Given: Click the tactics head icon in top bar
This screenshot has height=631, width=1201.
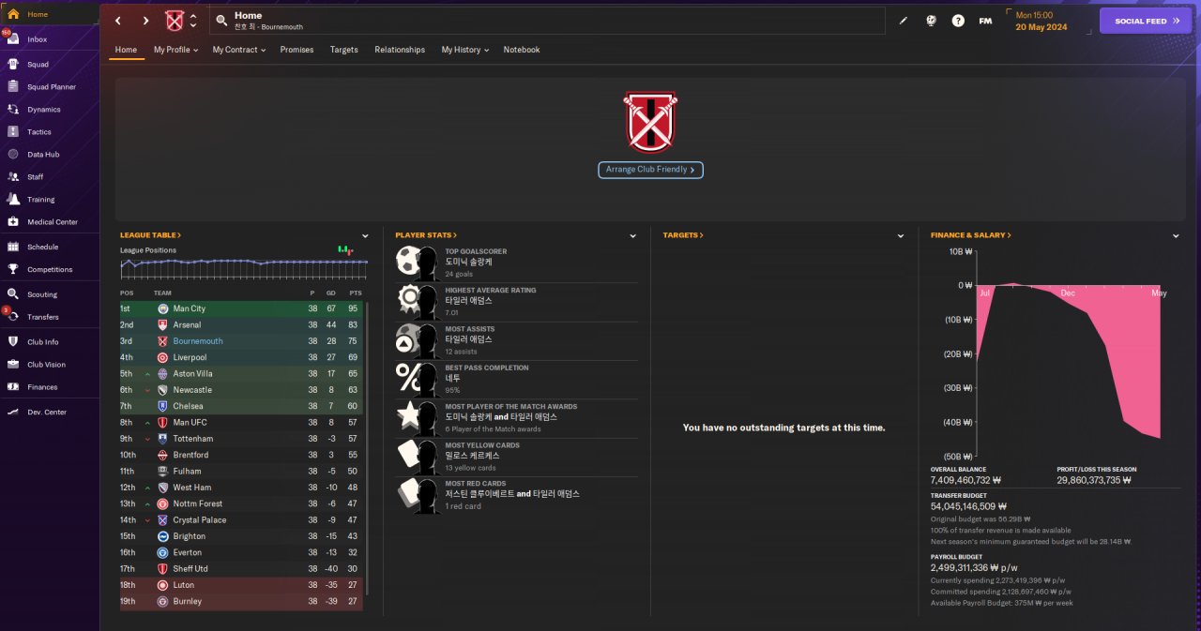Looking at the screenshot, I should pos(931,21).
